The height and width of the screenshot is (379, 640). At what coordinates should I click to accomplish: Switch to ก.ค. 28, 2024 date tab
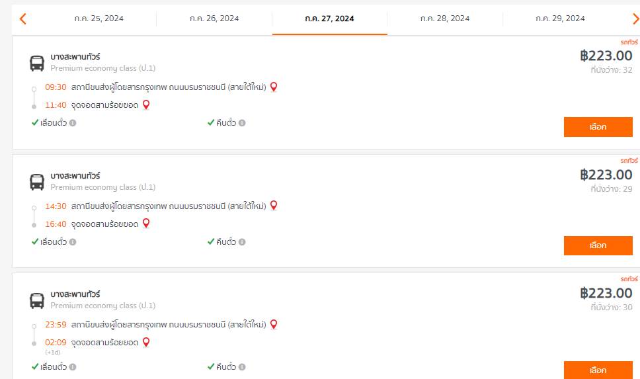[445, 19]
